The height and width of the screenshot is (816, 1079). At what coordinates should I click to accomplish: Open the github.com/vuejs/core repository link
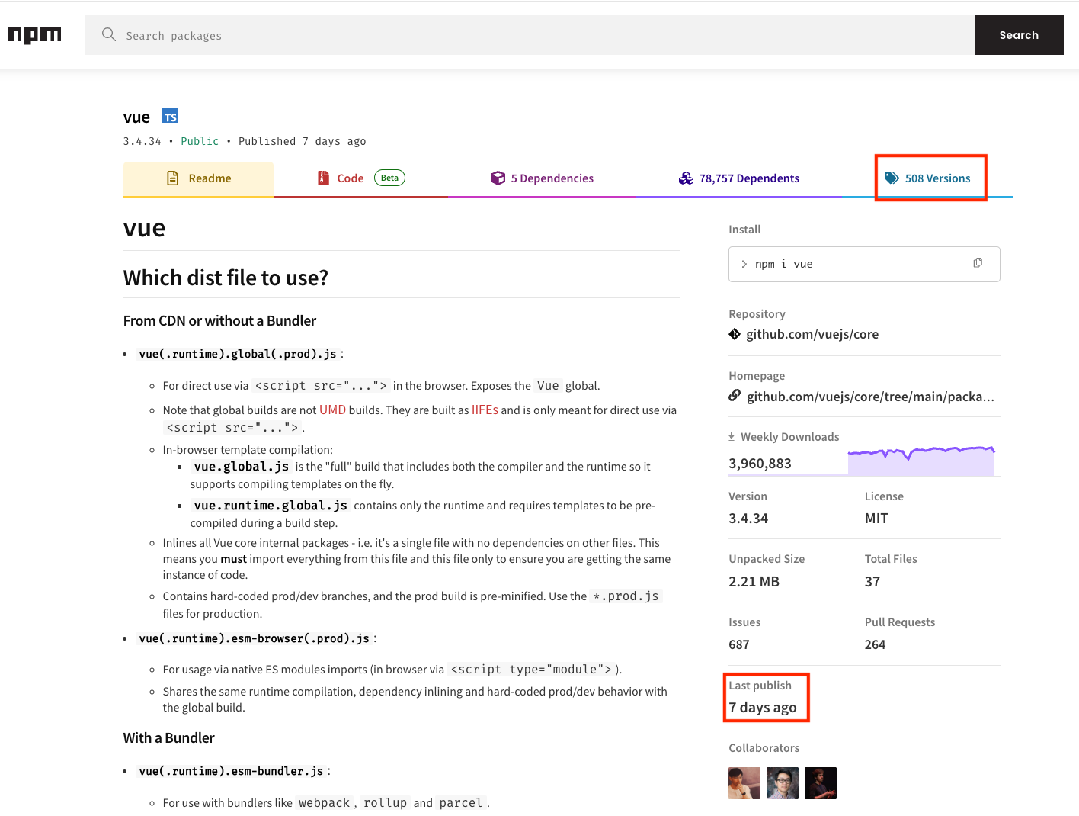812,334
